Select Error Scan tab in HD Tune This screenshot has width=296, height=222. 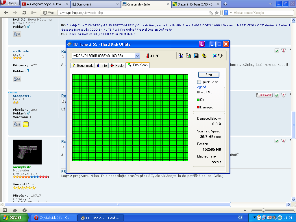tap(138, 65)
